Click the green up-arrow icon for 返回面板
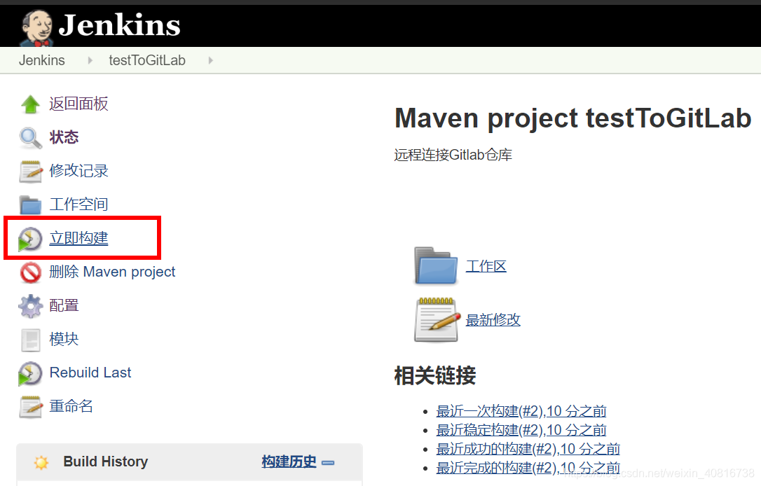Screen dimensions: 761x486 coord(31,104)
